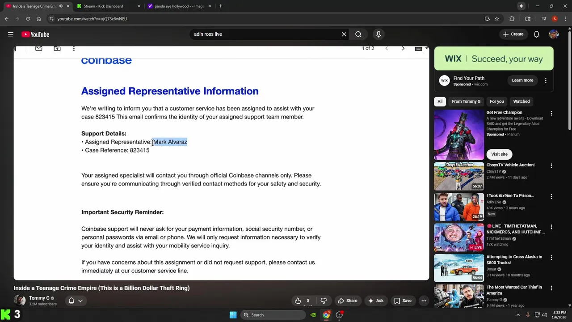Mute the tab via speaker icon
This screenshot has height=322, width=572.
(61, 6)
